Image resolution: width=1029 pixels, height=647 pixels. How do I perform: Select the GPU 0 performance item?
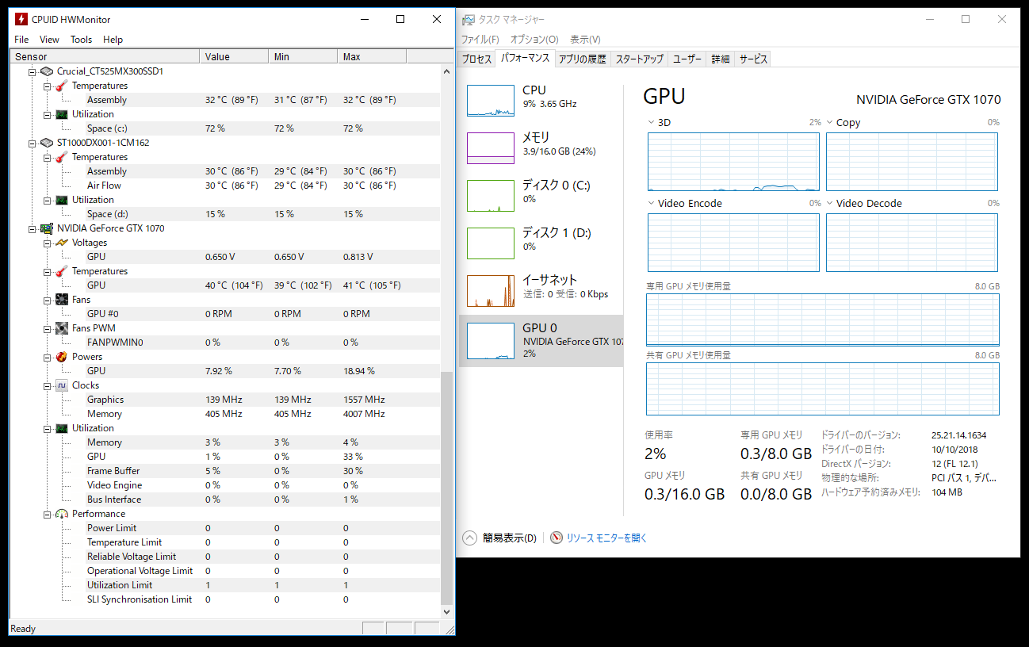point(541,340)
